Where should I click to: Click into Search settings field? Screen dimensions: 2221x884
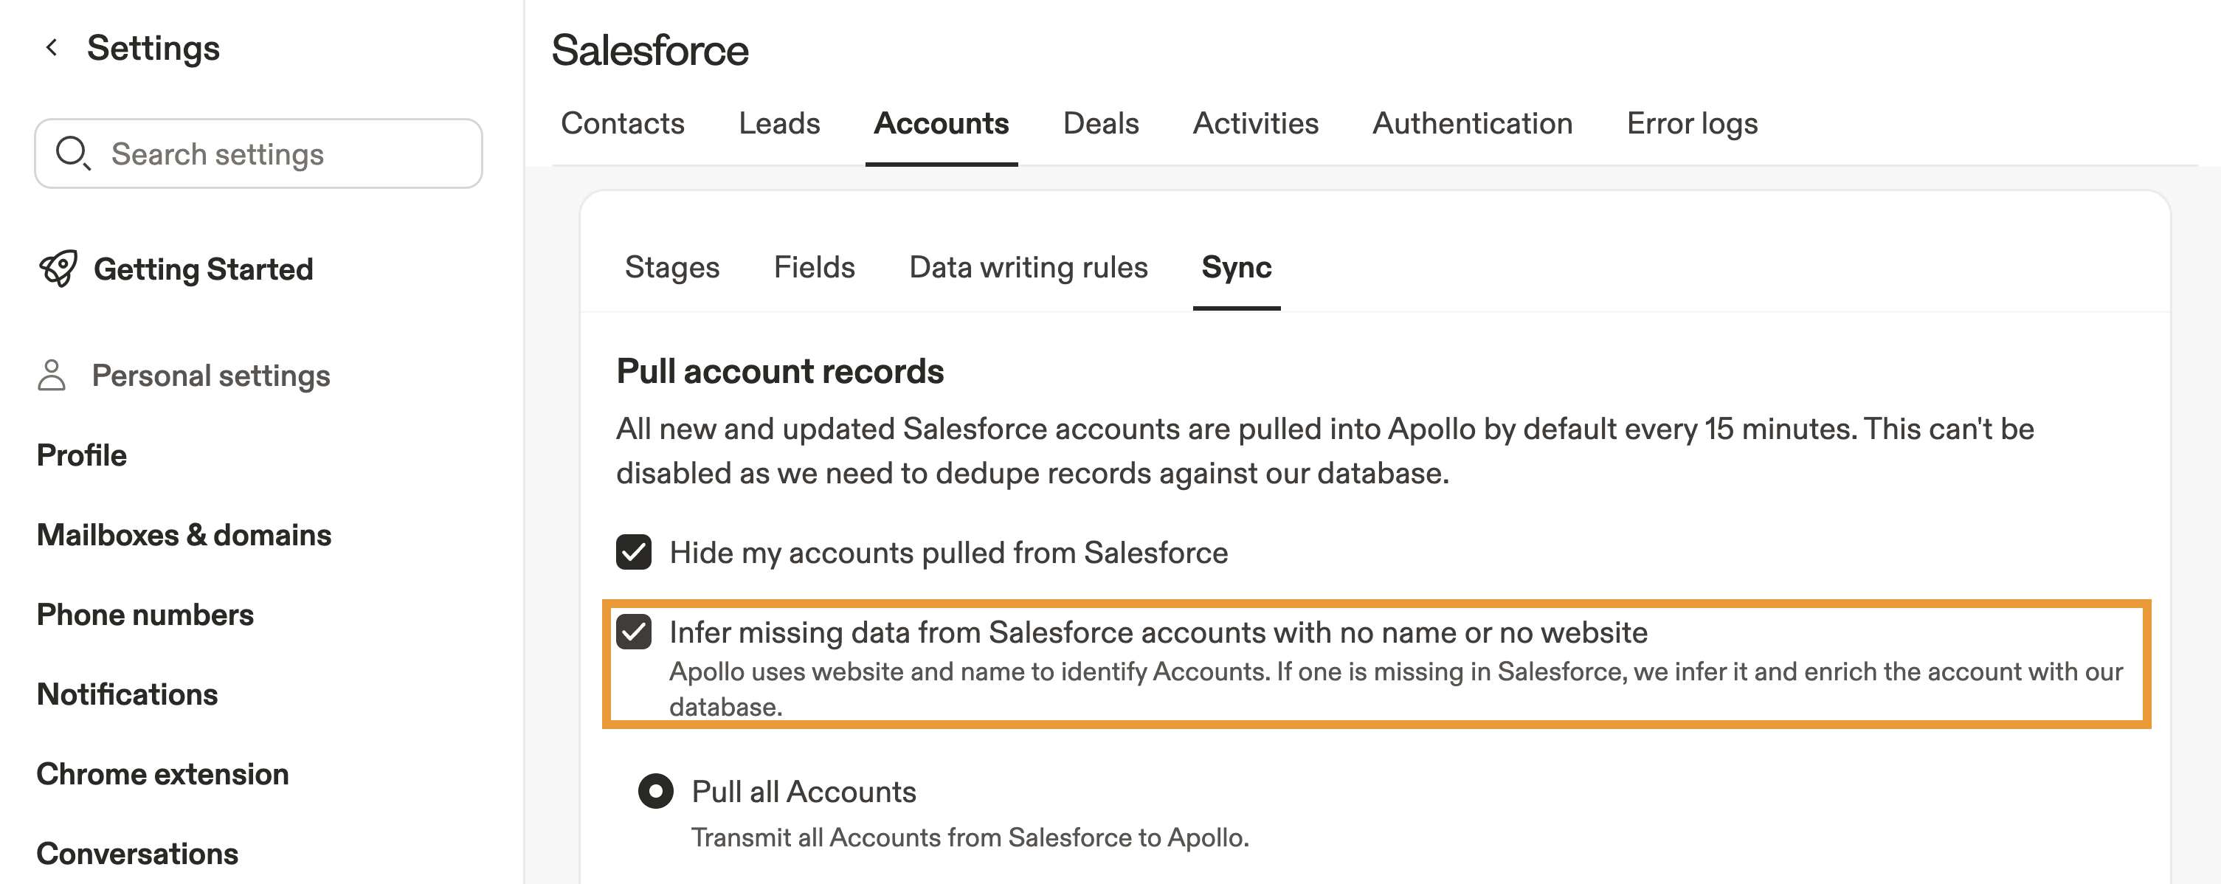click(x=276, y=153)
